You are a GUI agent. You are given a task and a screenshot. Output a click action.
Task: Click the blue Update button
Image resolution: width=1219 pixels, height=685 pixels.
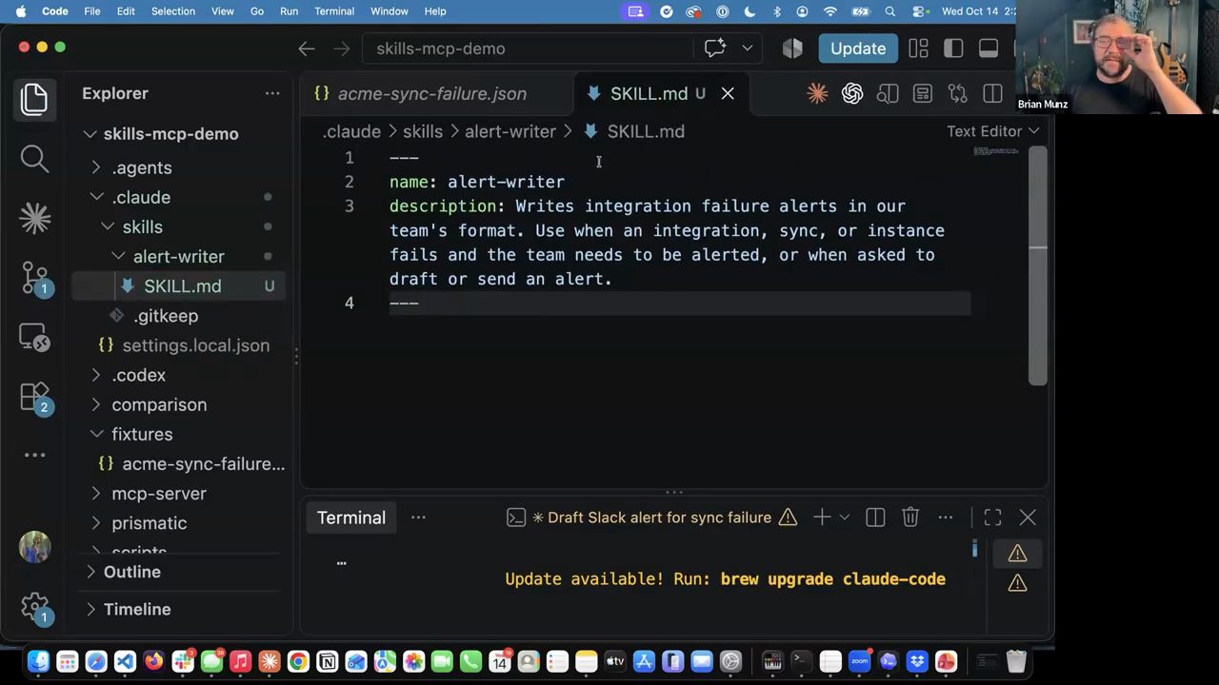pos(858,49)
